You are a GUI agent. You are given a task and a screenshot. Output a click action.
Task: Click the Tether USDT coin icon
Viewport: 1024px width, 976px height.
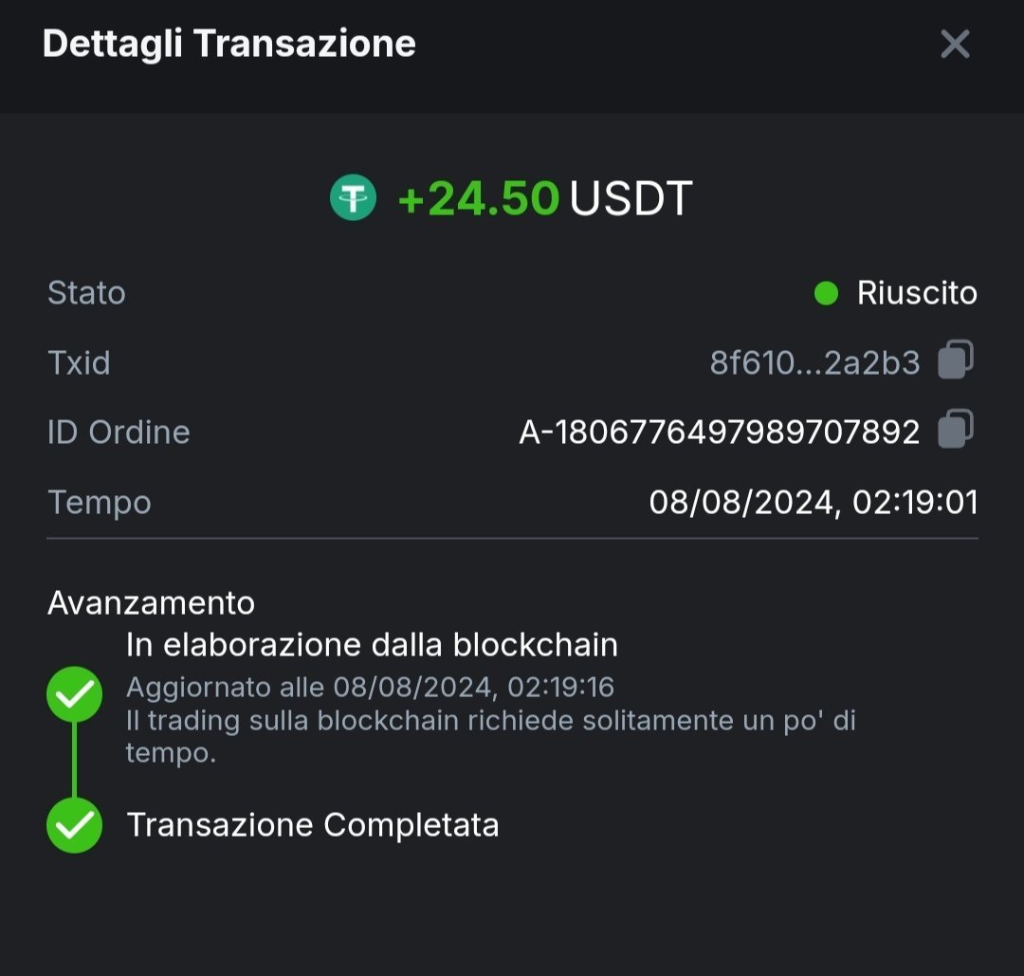[x=353, y=199]
